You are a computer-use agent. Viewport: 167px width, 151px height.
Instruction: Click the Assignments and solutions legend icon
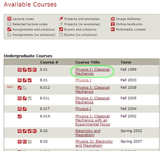tap(9, 29)
